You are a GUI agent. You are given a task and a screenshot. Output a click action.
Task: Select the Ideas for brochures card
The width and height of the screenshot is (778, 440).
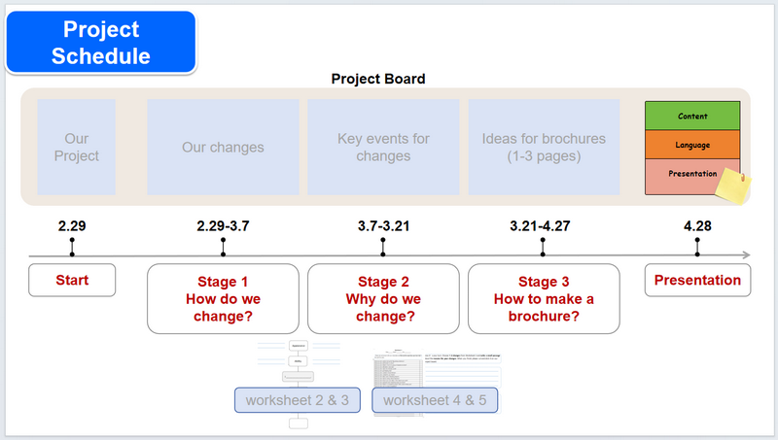(x=544, y=147)
